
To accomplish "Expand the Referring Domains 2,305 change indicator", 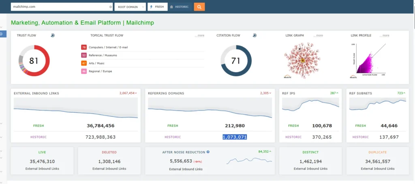I will pyautogui.click(x=266, y=93).
